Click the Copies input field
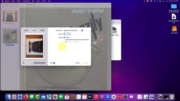Viewport: 180px width, 101px height. (67, 34)
